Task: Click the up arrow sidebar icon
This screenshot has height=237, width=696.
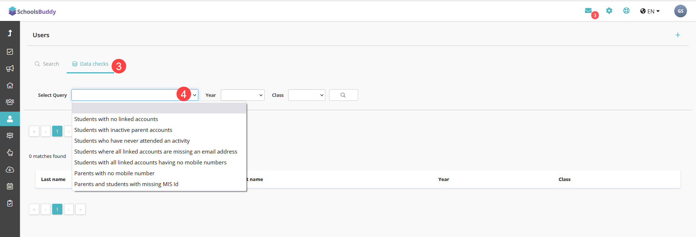Action: (x=10, y=33)
